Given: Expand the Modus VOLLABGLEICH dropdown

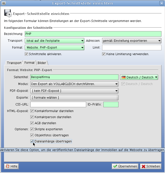Looking at the screenshot, I should (x=74, y=84).
